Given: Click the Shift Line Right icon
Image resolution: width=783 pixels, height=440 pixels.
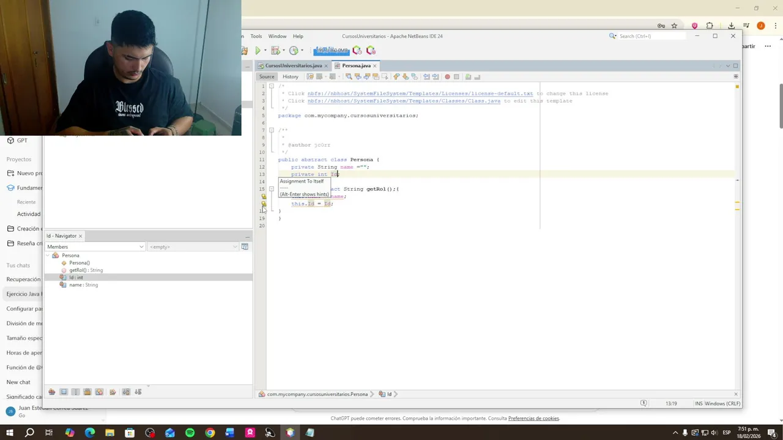Looking at the screenshot, I should tap(435, 76).
